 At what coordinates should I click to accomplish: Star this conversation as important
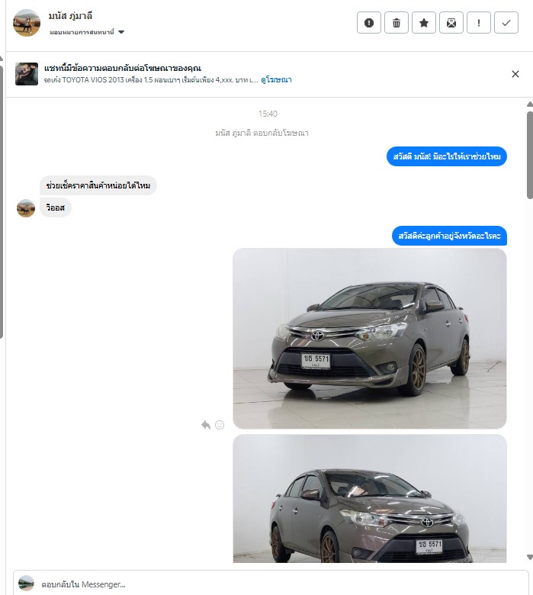point(424,23)
